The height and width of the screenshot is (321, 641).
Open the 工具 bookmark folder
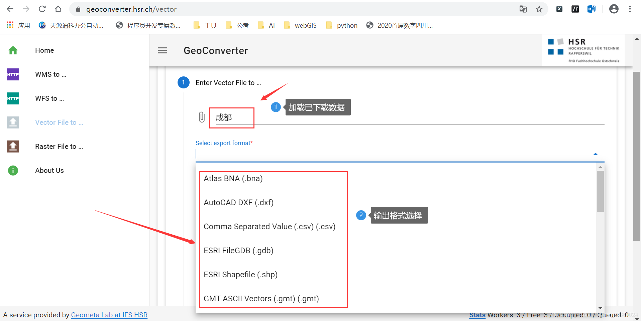tap(205, 25)
